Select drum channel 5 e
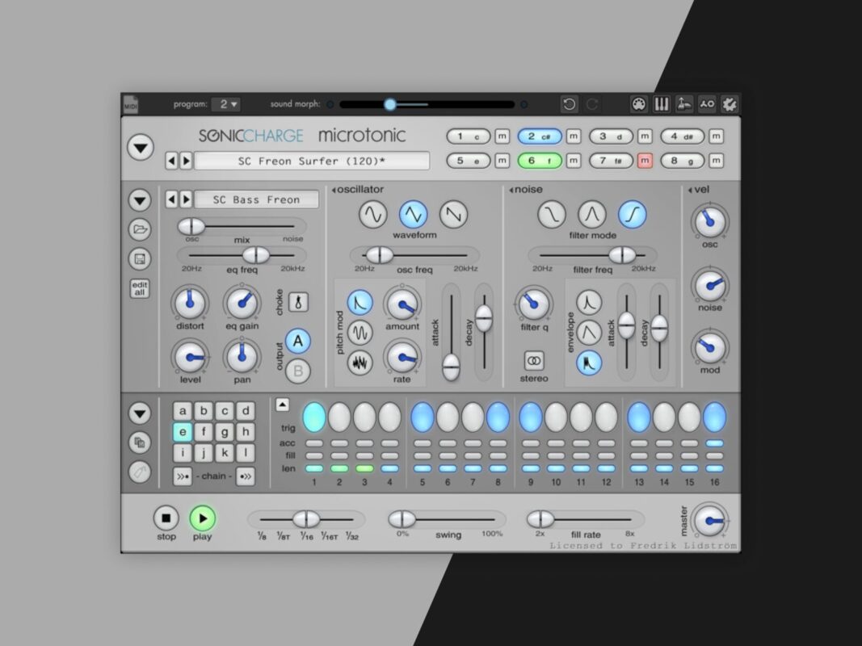Viewport: 862px width, 646px height. (469, 161)
